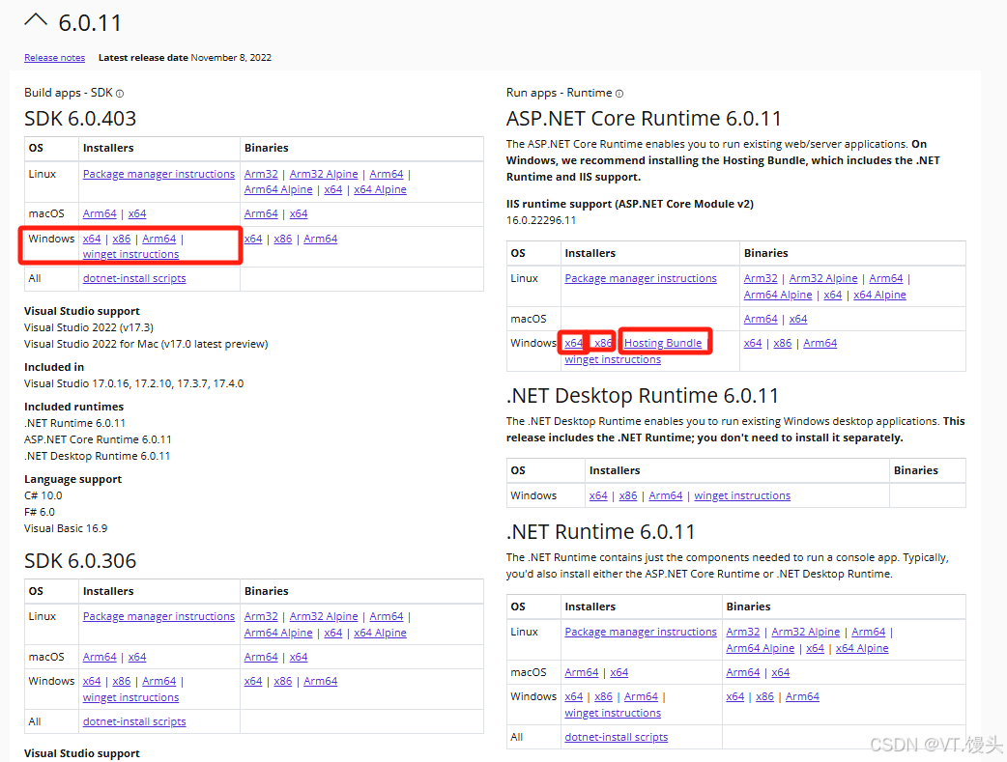Download .NET Desktop Runtime Windows Arm64 installer
This screenshot has width=1007, height=762.
(x=666, y=495)
